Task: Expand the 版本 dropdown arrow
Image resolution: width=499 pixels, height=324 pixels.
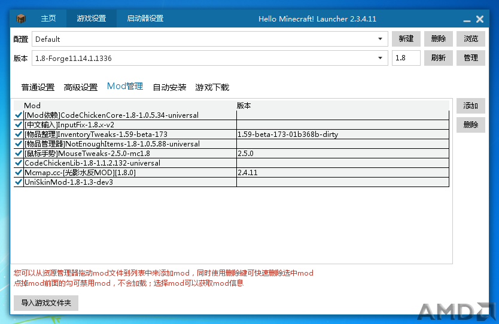Action: pos(380,58)
